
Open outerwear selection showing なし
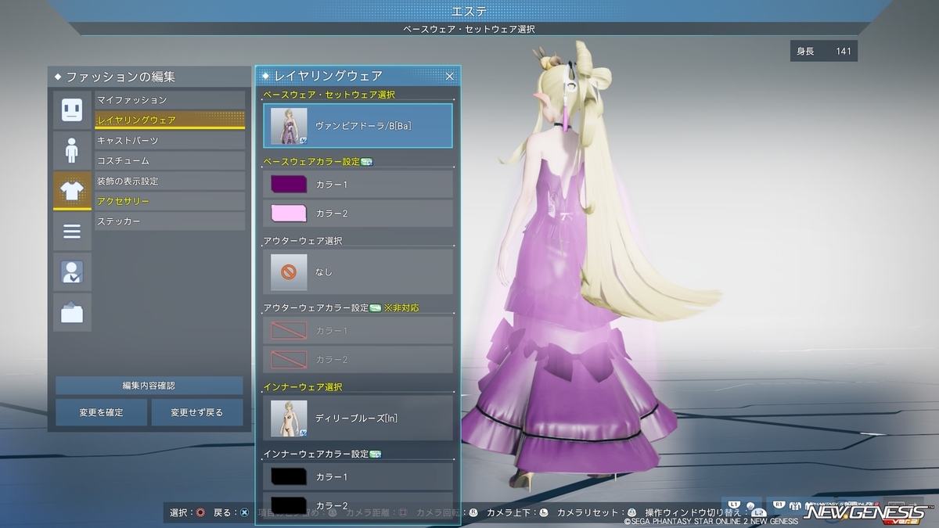(x=358, y=271)
